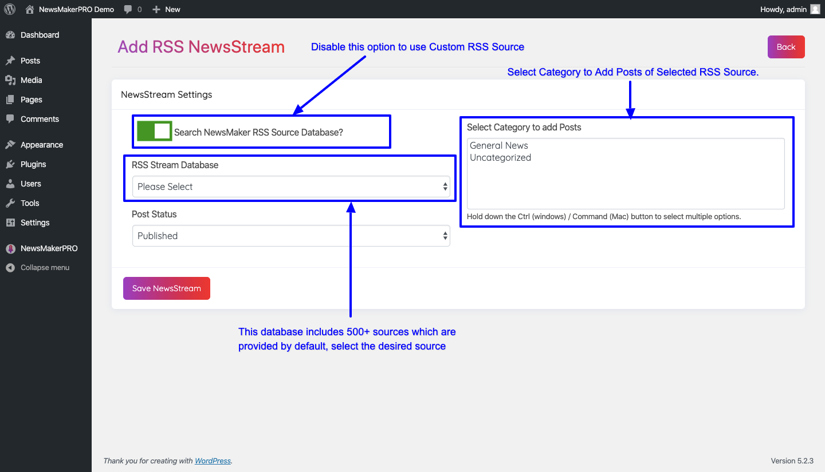Image resolution: width=825 pixels, height=472 pixels.
Task: Click the Add RSS NewsStream heading
Action: click(201, 47)
